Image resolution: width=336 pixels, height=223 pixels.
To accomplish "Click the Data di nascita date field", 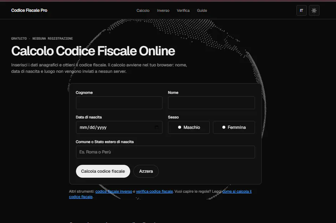I will click(119, 127).
